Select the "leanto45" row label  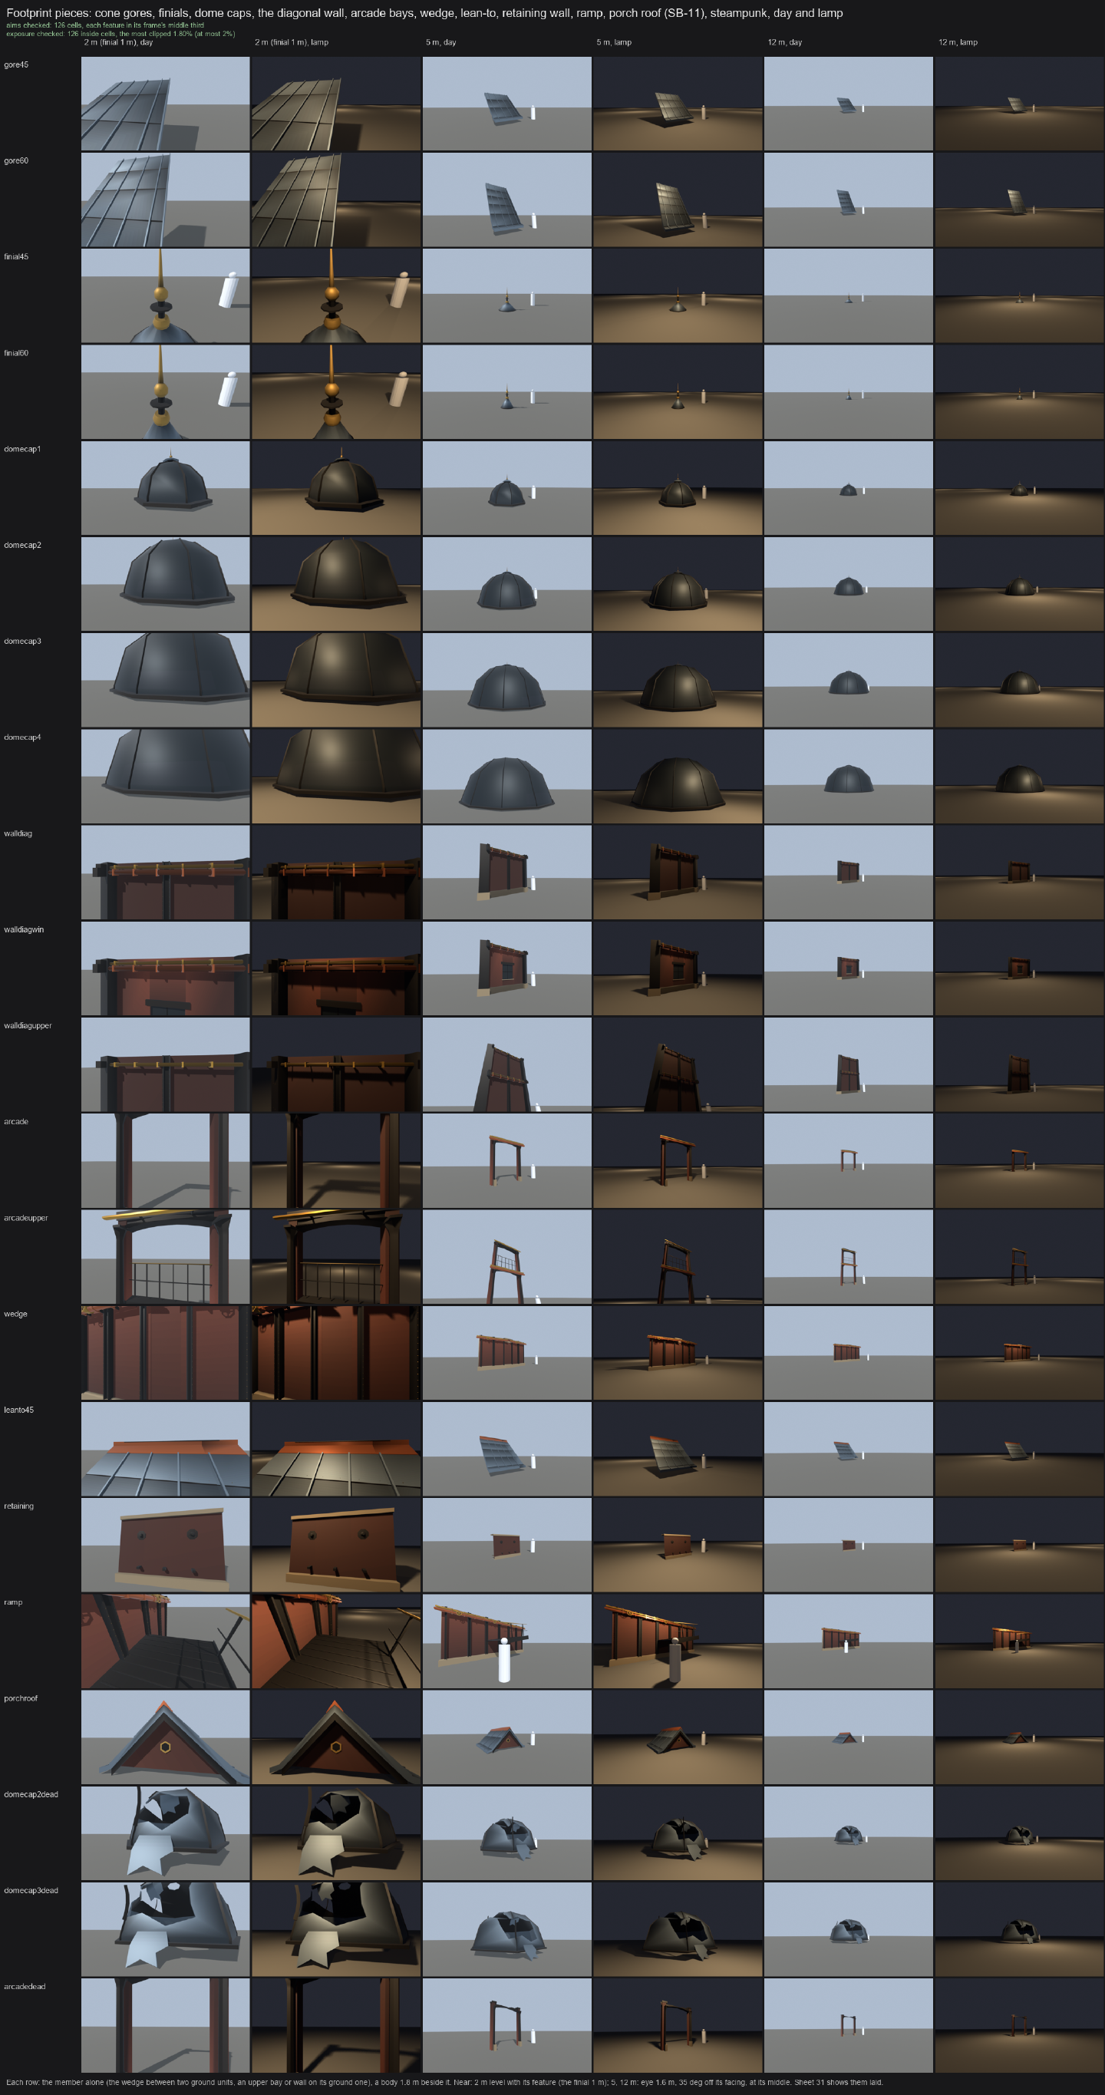[x=18, y=1410]
